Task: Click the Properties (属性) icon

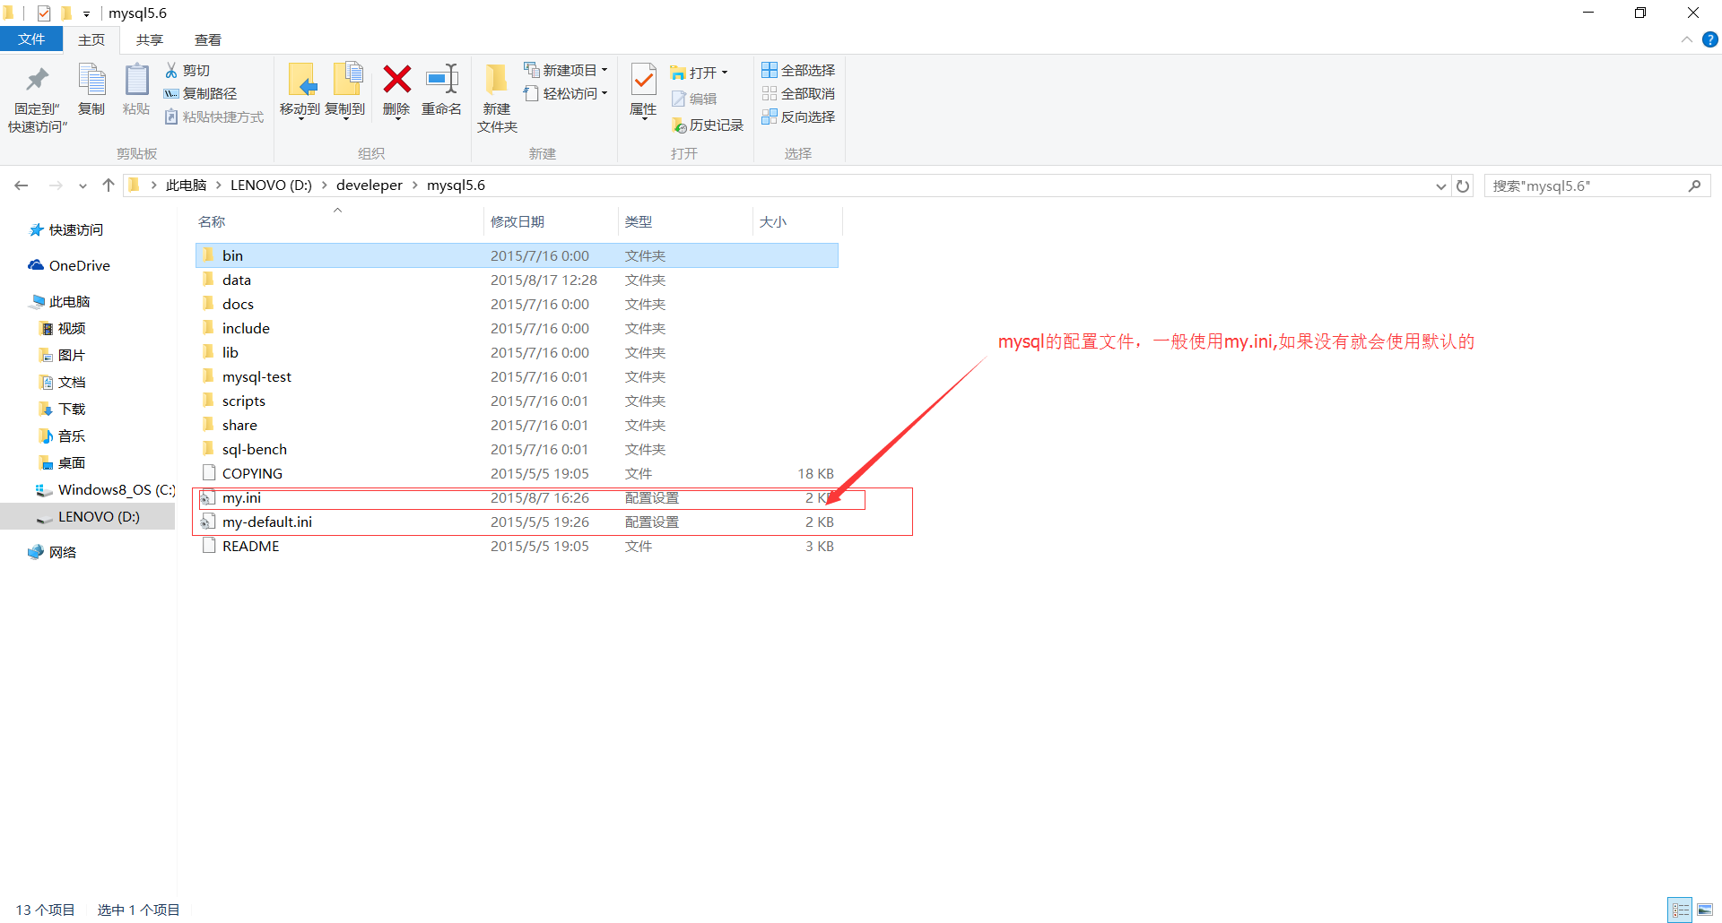Action: pos(643,80)
